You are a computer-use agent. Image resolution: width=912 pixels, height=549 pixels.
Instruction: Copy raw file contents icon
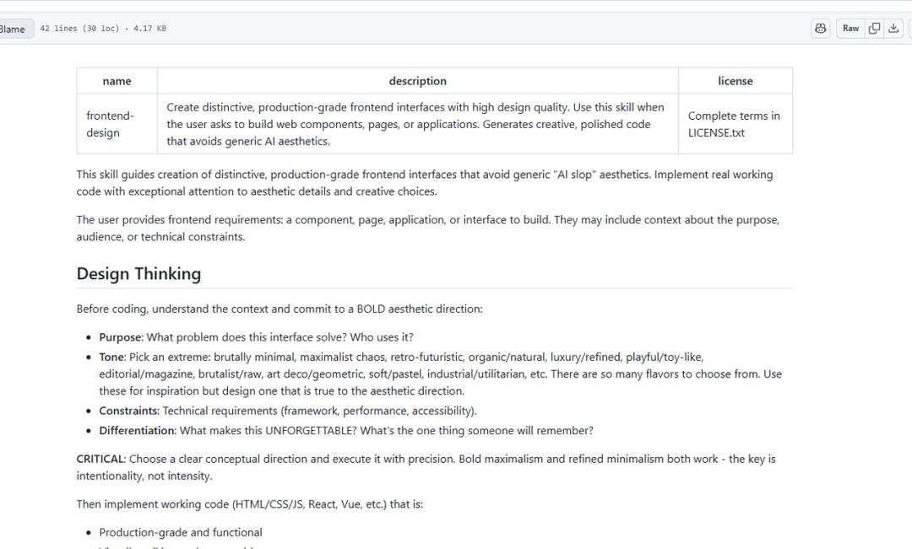click(x=875, y=29)
